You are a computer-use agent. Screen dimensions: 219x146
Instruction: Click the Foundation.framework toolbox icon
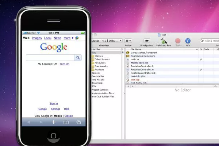(128, 56)
